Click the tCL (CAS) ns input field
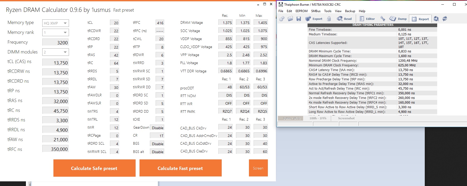The width and height of the screenshot is (467, 186). [x=55, y=63]
